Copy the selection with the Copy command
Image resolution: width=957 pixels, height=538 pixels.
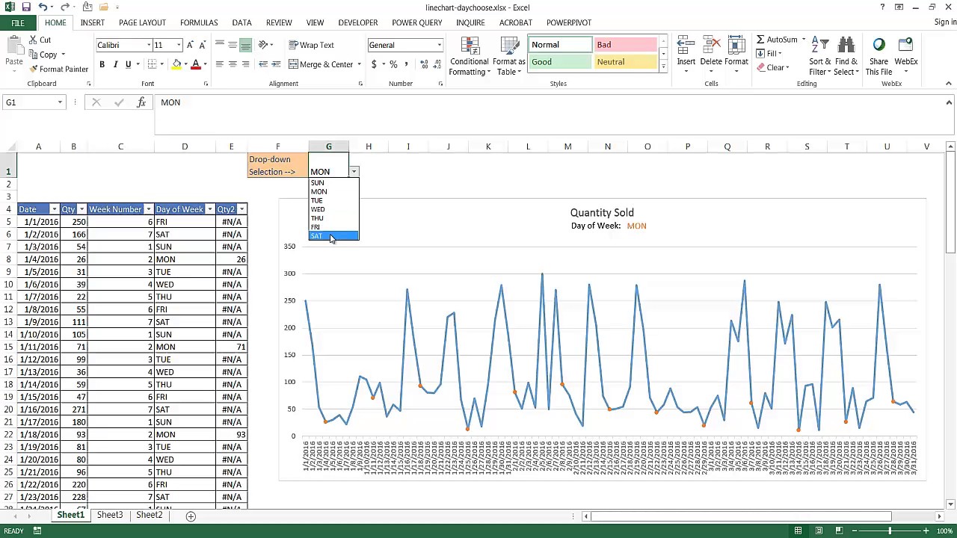click(x=43, y=55)
